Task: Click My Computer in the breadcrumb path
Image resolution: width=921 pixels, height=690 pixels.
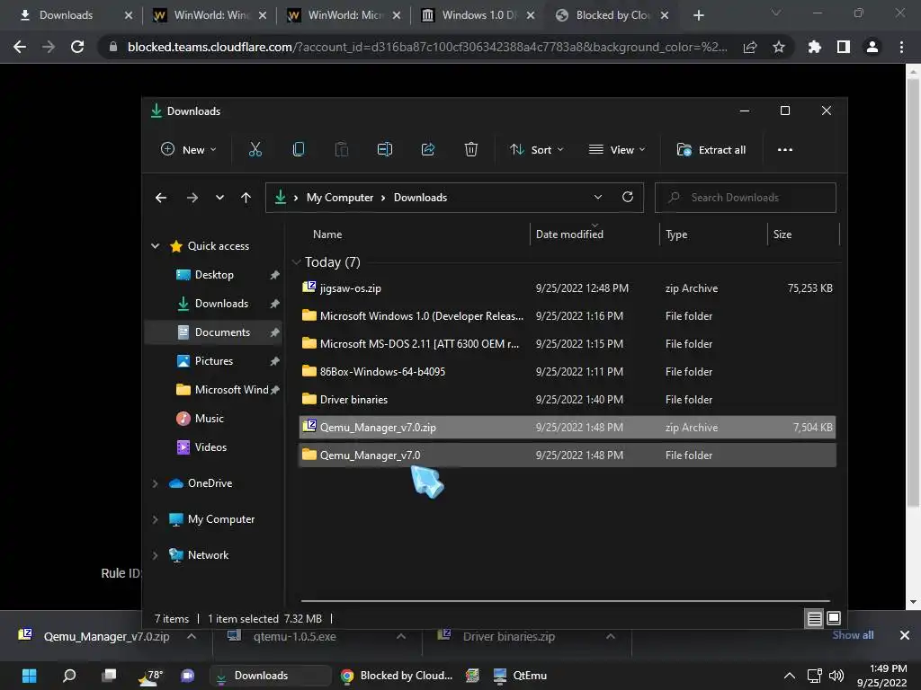Action: [x=339, y=198]
